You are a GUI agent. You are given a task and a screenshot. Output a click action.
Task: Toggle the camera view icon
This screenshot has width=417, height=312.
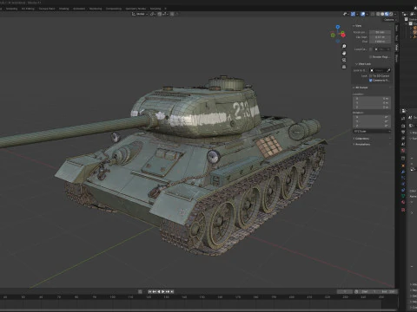click(344, 60)
